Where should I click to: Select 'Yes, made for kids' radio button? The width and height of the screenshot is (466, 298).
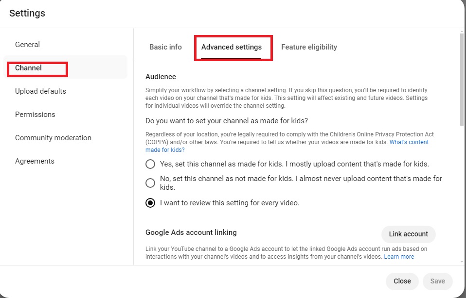(x=150, y=164)
